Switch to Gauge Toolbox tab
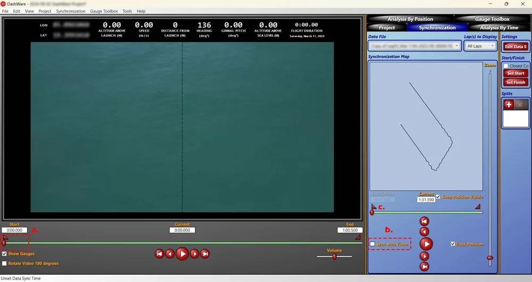 (492, 19)
